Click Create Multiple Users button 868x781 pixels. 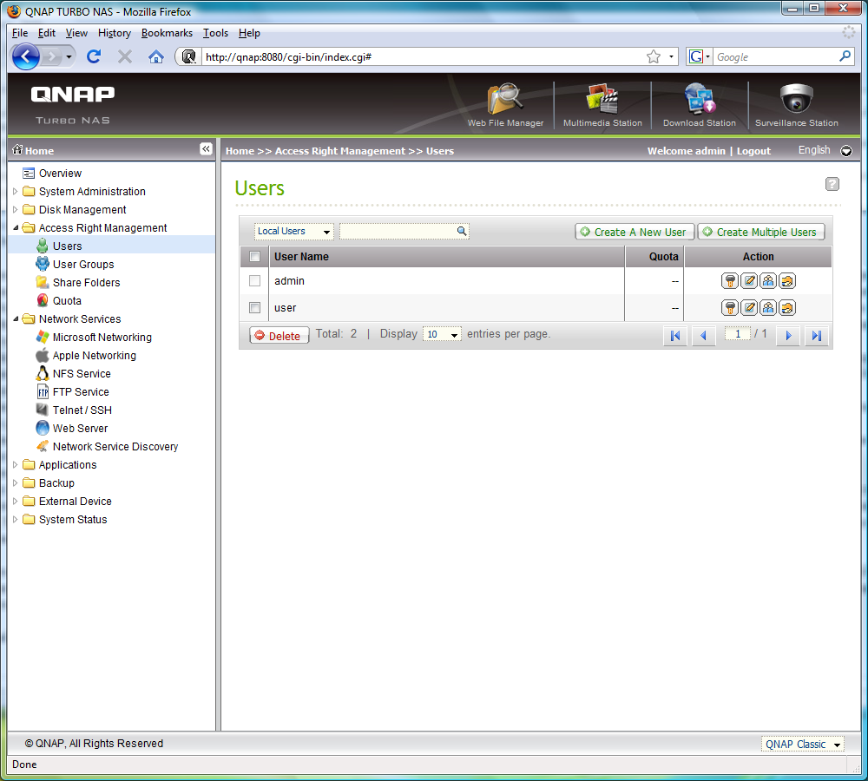(x=760, y=232)
